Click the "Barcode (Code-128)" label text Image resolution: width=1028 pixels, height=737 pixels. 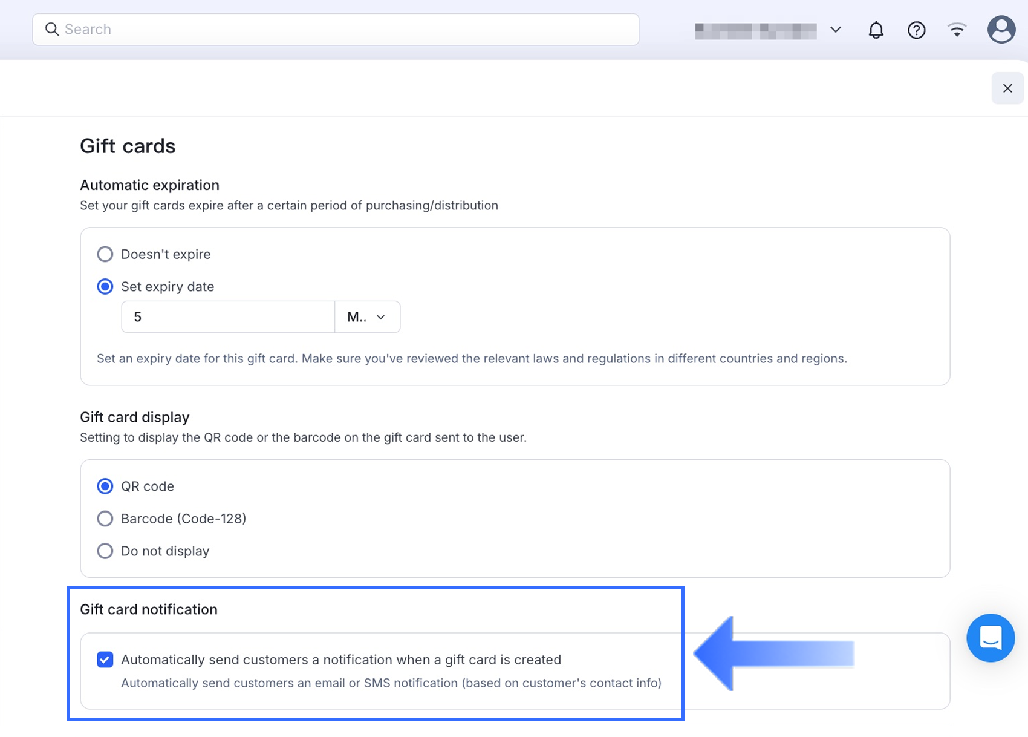click(183, 519)
